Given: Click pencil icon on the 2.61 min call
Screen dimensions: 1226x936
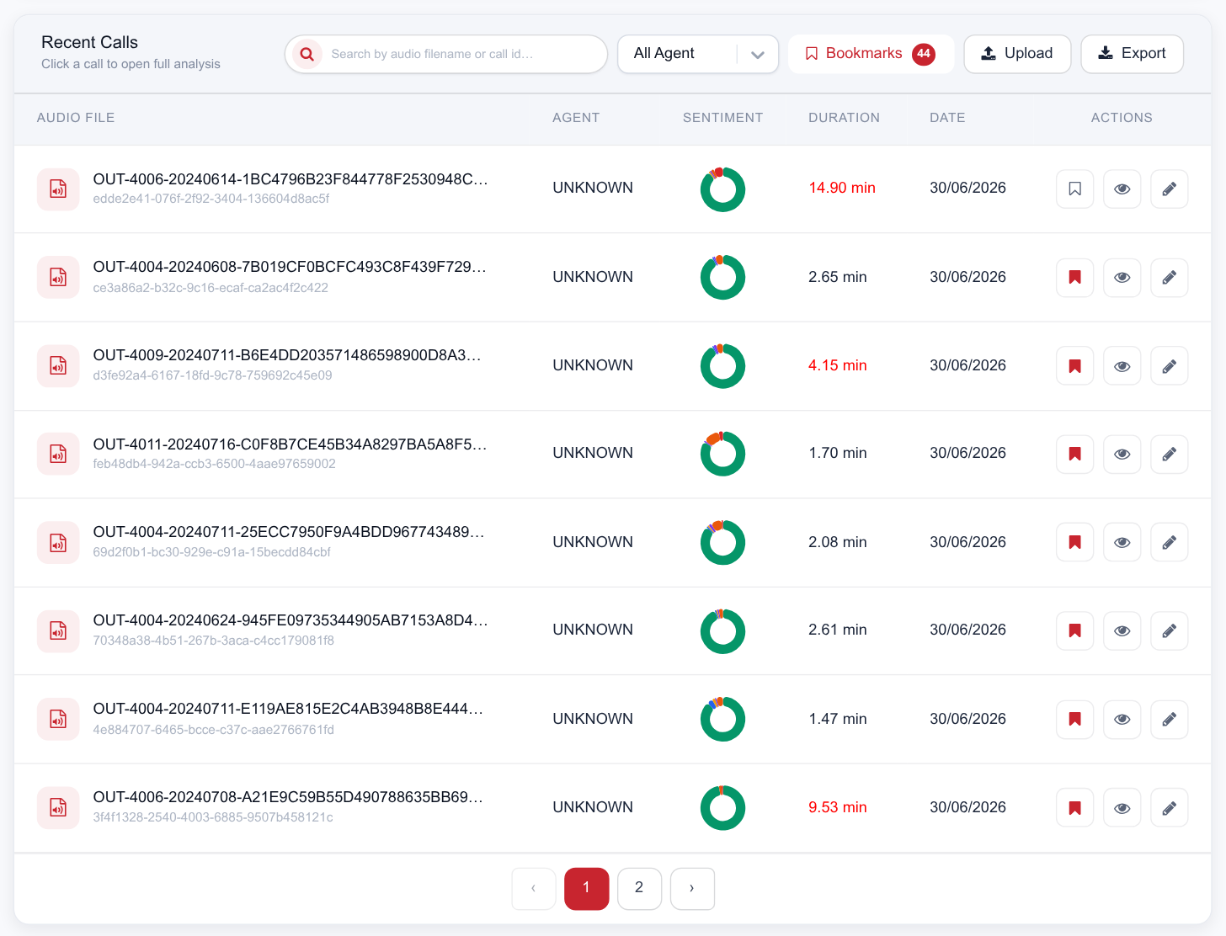Looking at the screenshot, I should (1170, 631).
